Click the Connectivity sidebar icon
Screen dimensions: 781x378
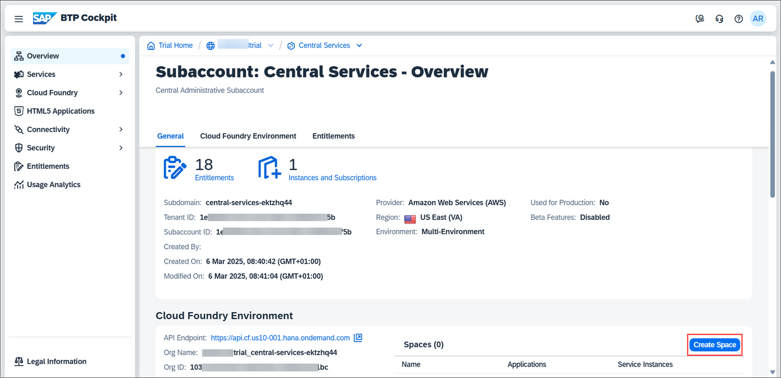point(19,130)
